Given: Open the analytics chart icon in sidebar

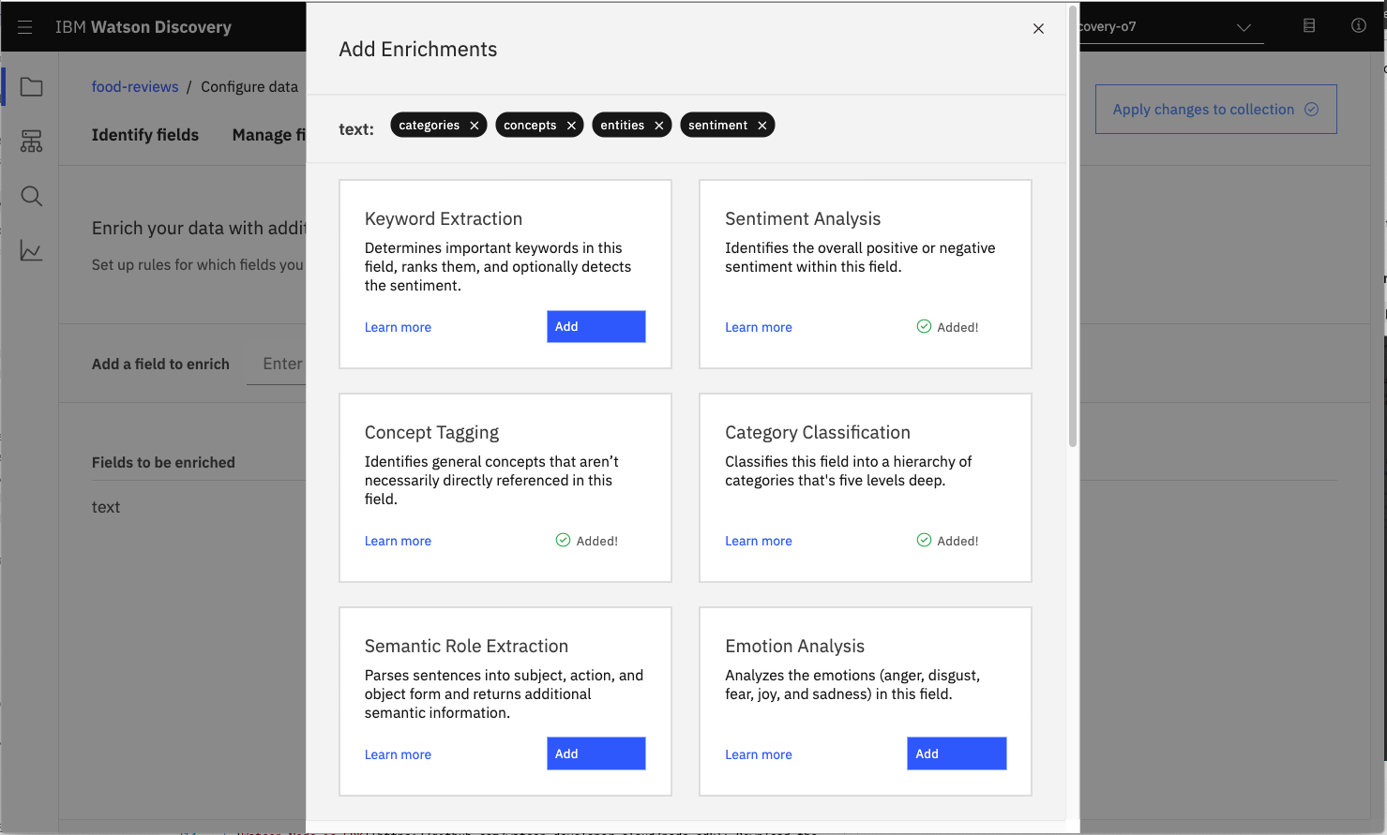Looking at the screenshot, I should [31, 250].
